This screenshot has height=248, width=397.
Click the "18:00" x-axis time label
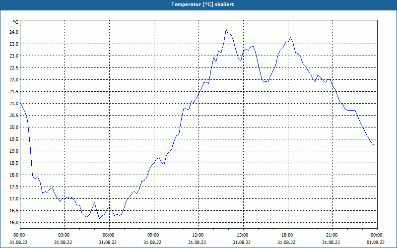pos(288,235)
